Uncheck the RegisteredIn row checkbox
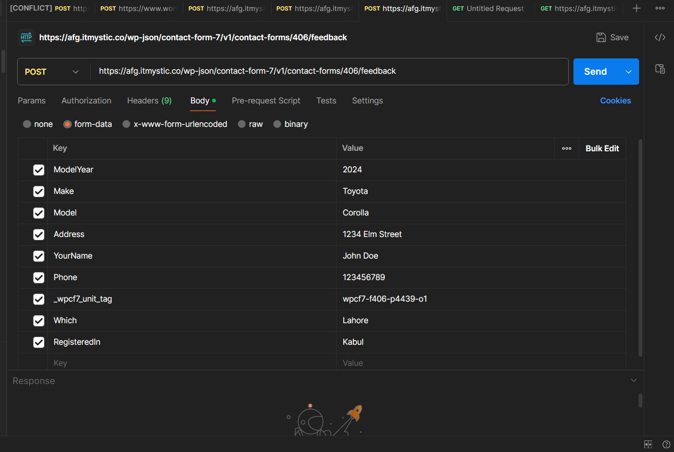The width and height of the screenshot is (674, 452). pos(39,342)
